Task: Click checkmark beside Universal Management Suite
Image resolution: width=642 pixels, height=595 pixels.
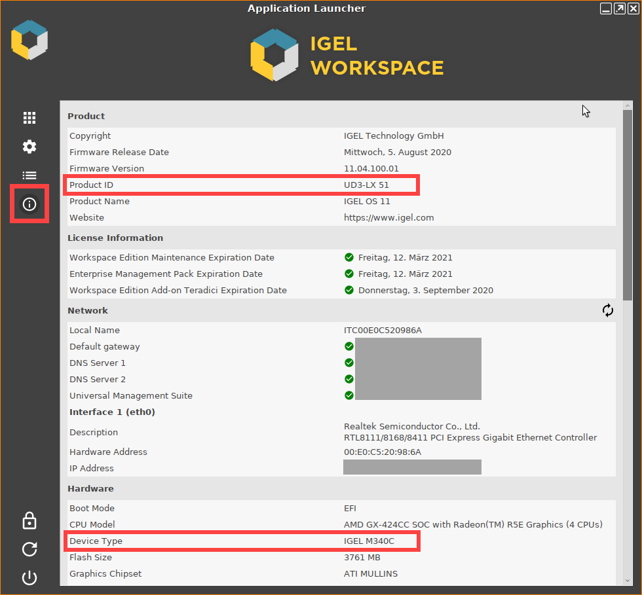Action: coord(349,395)
